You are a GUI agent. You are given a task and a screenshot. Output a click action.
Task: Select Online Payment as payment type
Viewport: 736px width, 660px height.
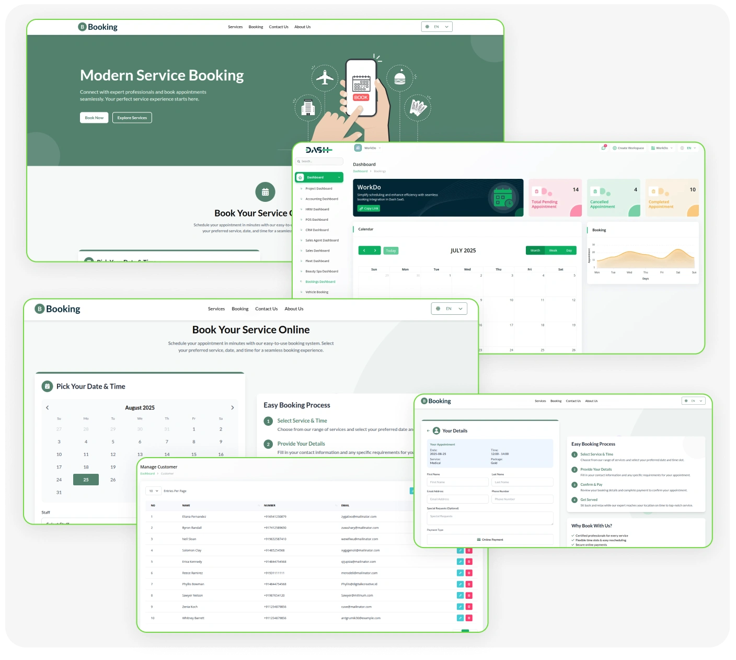coord(490,539)
